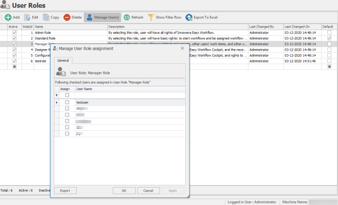Click the Manage User(s) person icon
Viewport: 338px width, 205px height.
click(x=90, y=17)
